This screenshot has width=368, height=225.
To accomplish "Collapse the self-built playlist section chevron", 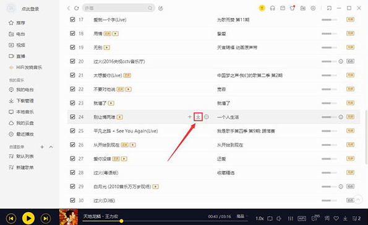I will click(51, 147).
